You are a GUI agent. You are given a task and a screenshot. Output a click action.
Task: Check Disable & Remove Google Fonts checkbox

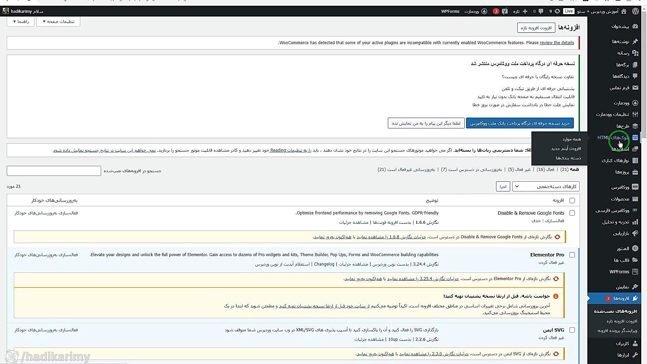572,213
